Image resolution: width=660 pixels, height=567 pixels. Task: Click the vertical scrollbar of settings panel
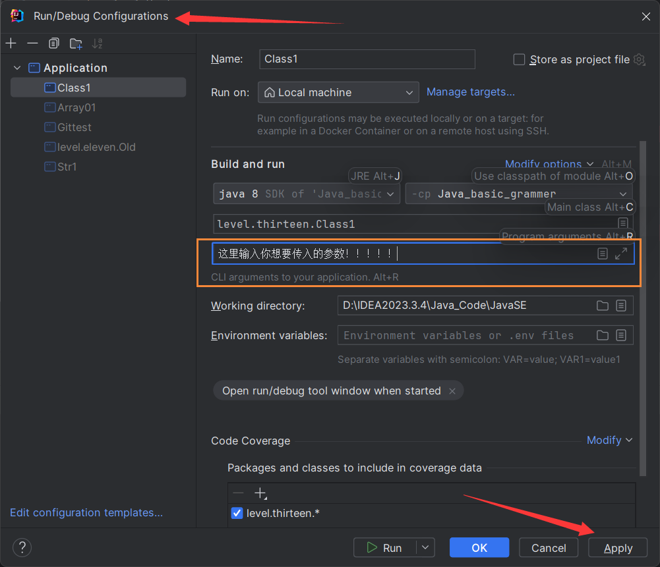[x=643, y=308]
